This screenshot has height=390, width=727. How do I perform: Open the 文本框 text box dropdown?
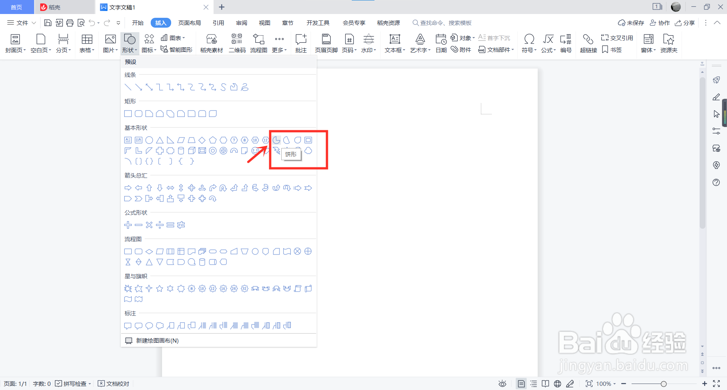point(395,43)
